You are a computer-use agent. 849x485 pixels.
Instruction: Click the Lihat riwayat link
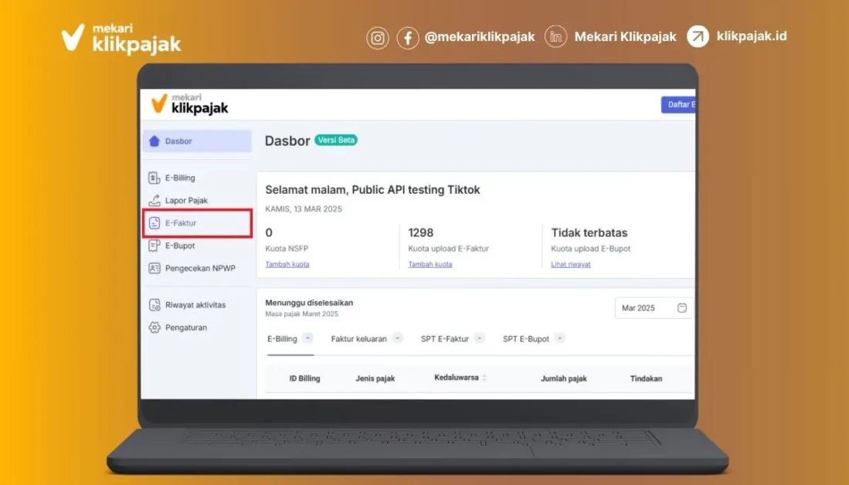click(571, 264)
